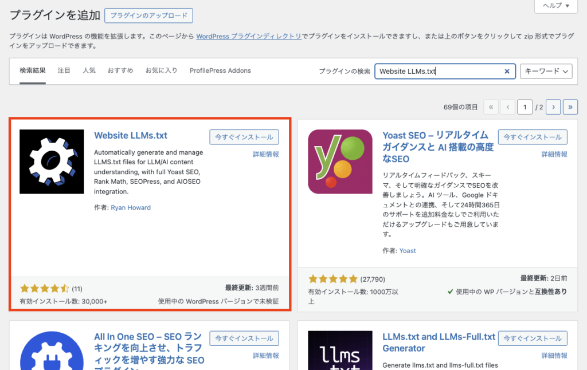Jump to last page with double-arrow icon

tap(570, 107)
